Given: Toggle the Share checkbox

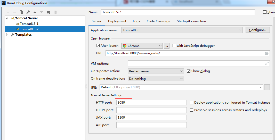Looking at the screenshot, I should click(x=265, y=12).
